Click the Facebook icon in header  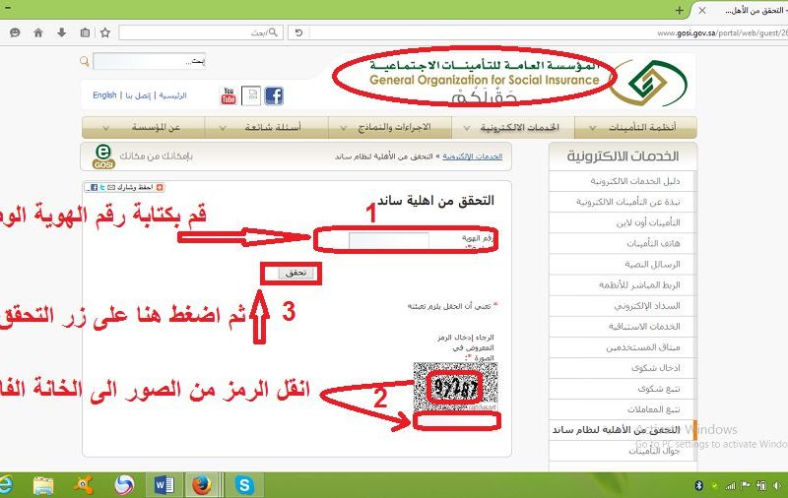pos(273,95)
